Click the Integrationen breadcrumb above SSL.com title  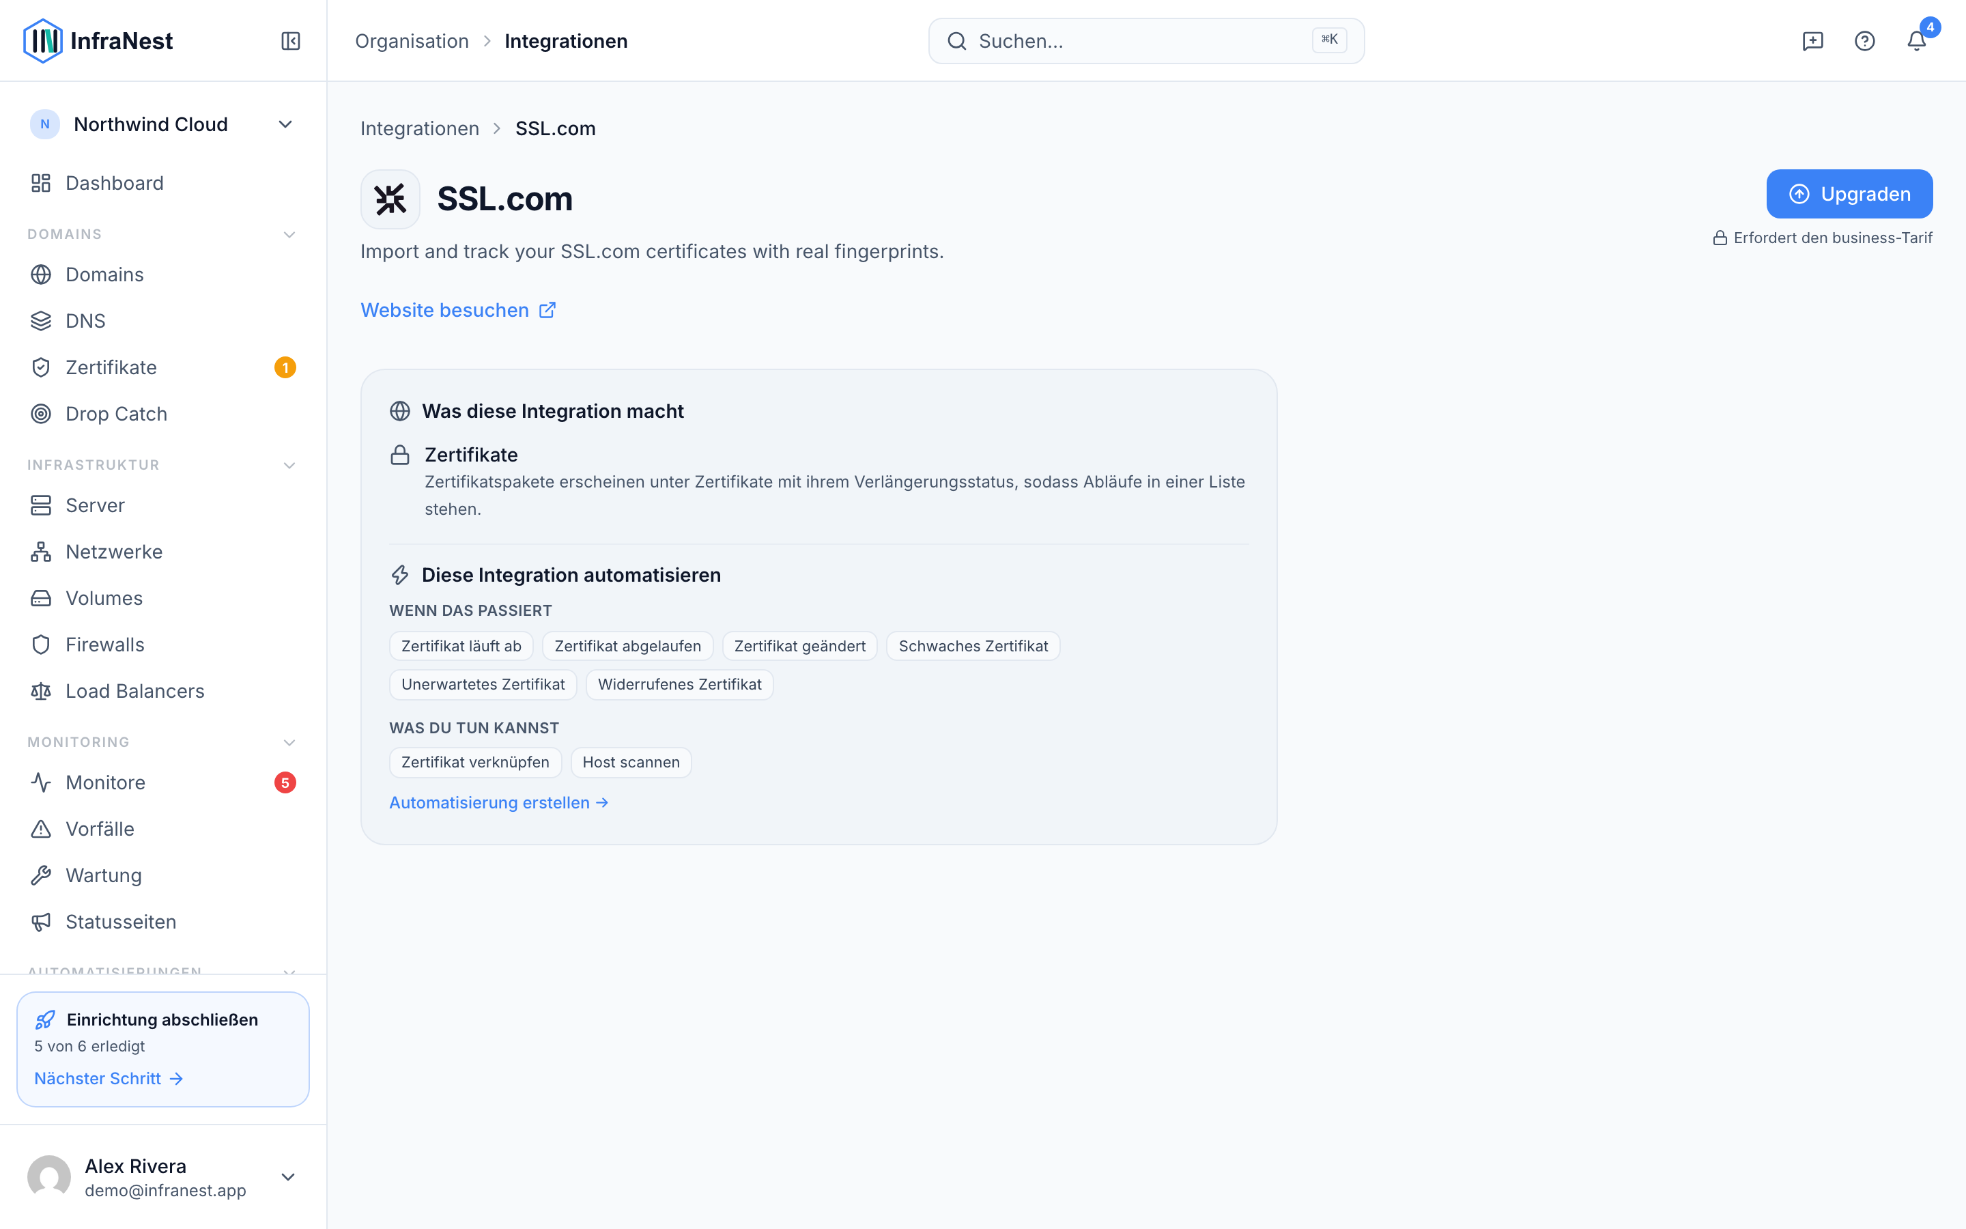(420, 128)
